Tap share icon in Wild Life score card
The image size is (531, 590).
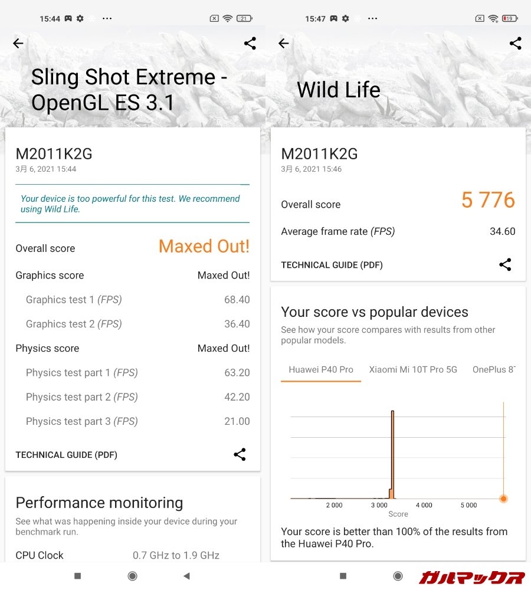(505, 265)
